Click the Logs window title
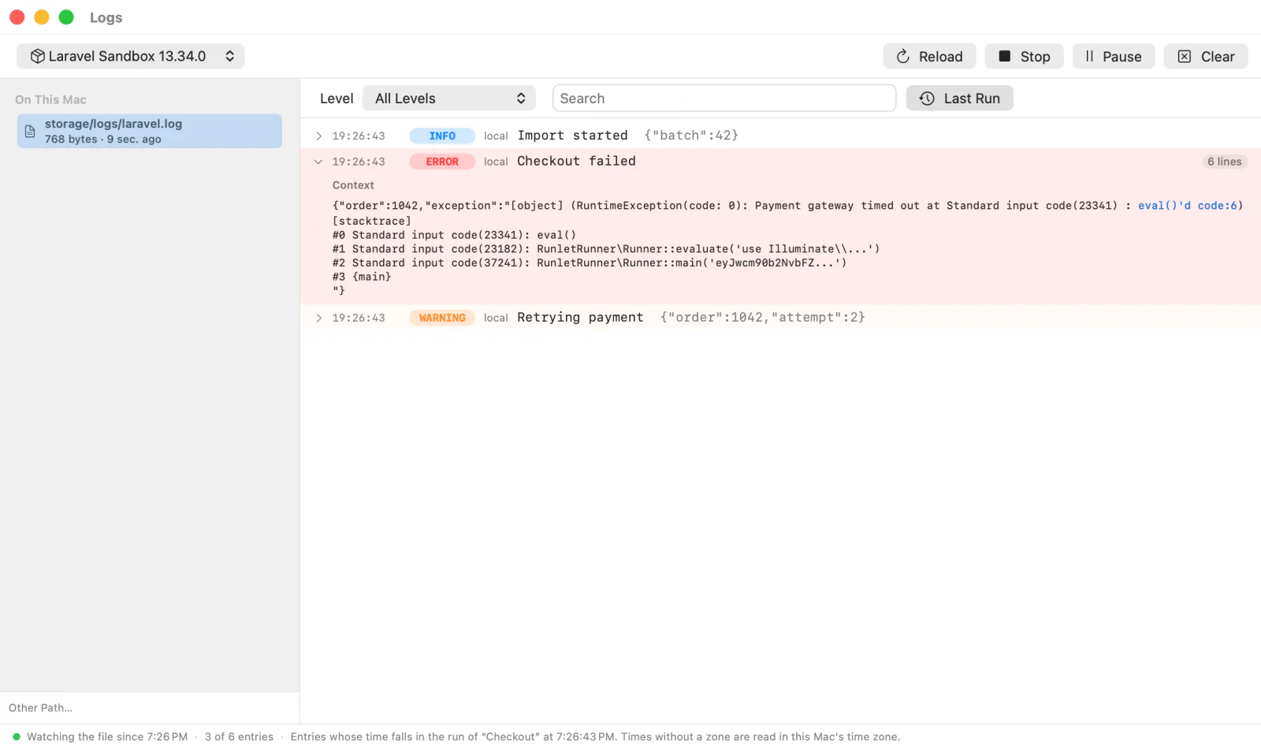The height and width of the screenshot is (749, 1261). [106, 17]
